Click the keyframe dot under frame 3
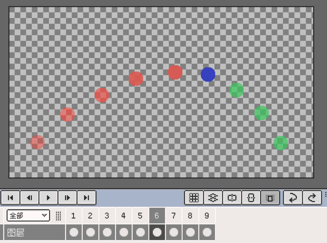The image size is (327, 243). pyautogui.click(x=107, y=232)
